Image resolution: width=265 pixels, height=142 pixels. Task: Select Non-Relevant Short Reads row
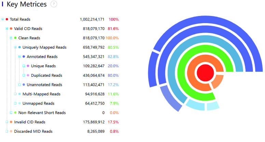(42, 113)
